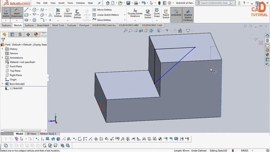This screenshot has width=270, height=152.
Task: Open the Line tool dropdown arrow
Action: 30,10
